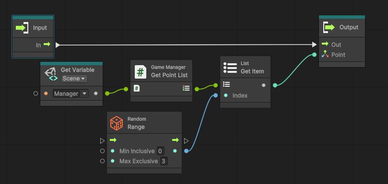Click the green arrow beside In label
Screen dimensions: 388x184
pos(47,45)
